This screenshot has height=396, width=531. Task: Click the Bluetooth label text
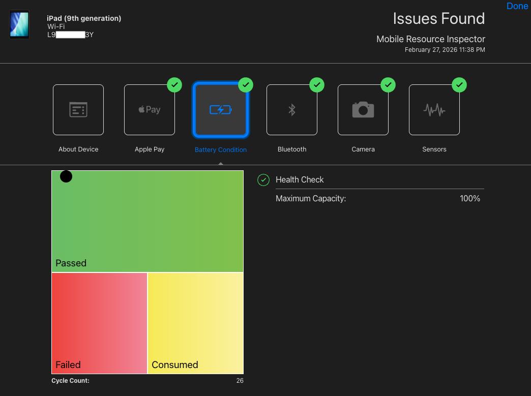[292, 149]
